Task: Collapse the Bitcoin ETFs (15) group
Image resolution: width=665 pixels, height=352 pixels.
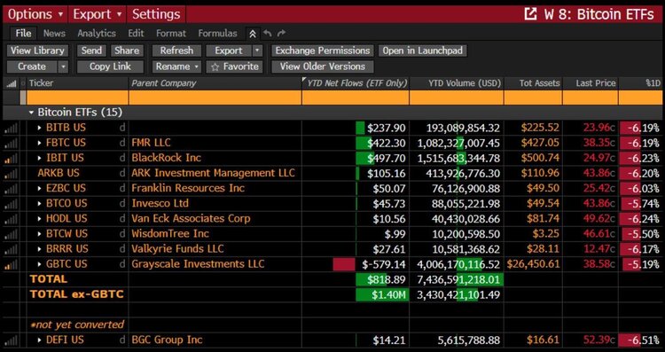Action: (31, 113)
